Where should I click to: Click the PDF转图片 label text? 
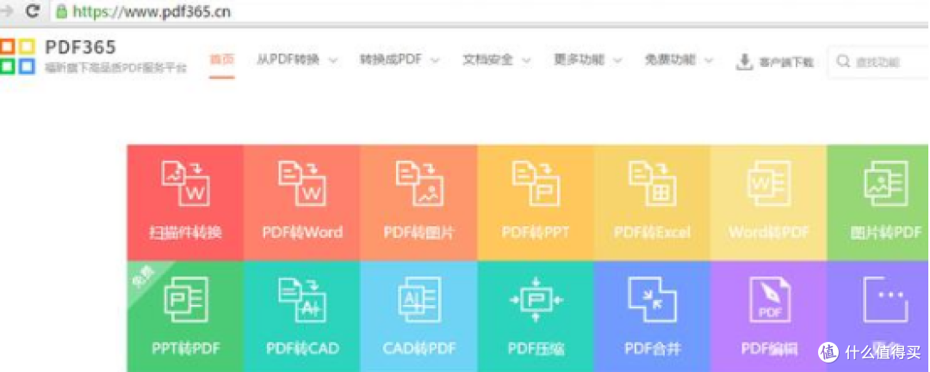point(418,233)
